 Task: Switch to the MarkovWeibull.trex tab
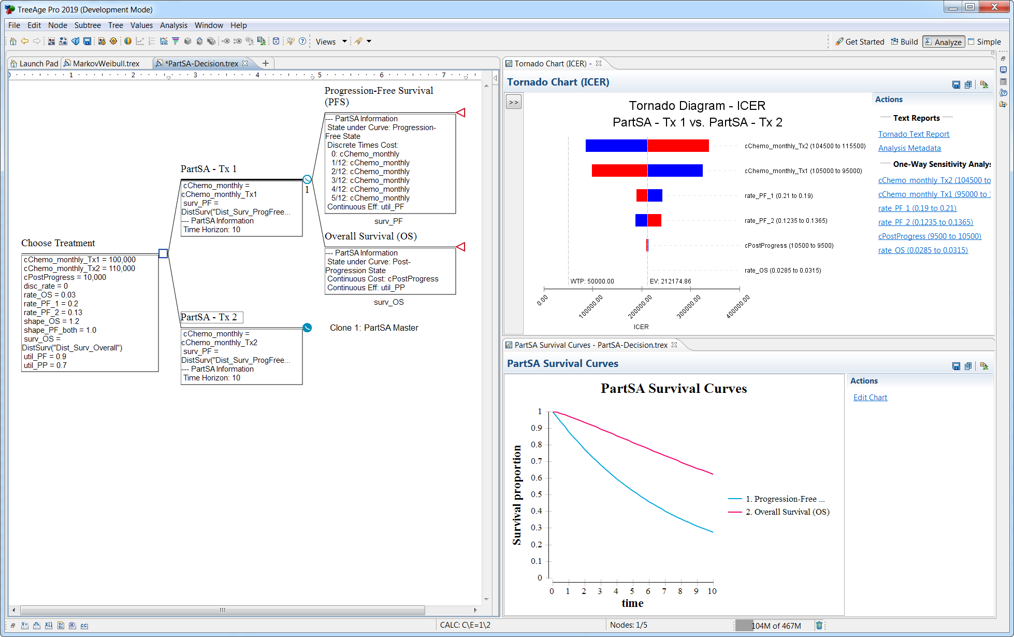[106, 63]
